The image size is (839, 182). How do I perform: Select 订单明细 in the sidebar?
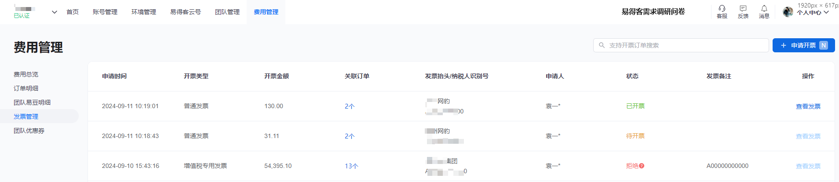coord(26,88)
